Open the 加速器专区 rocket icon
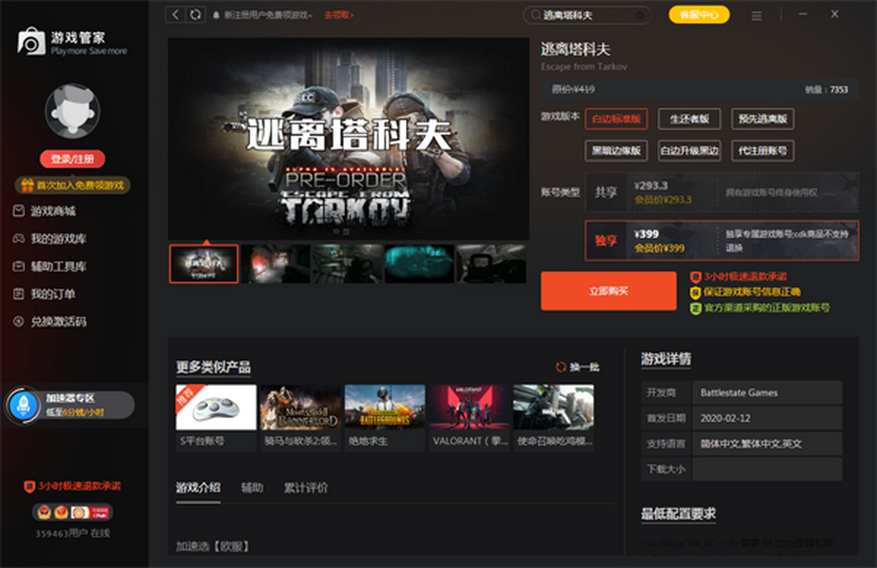 point(22,405)
